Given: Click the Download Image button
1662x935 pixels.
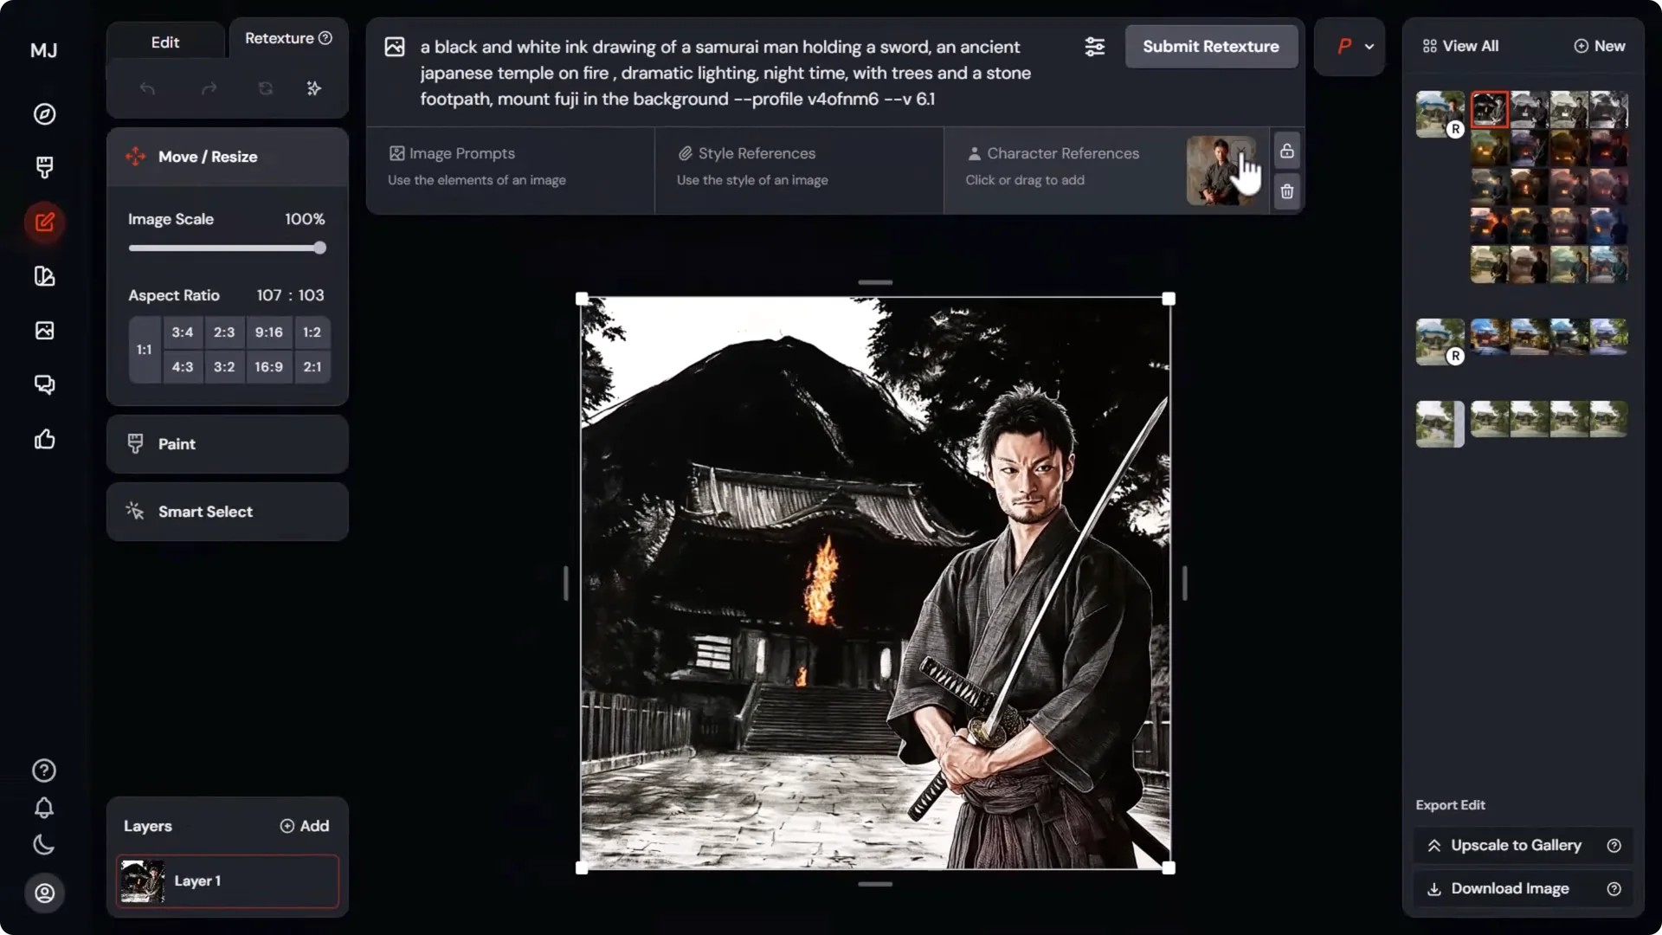Looking at the screenshot, I should coord(1510,888).
